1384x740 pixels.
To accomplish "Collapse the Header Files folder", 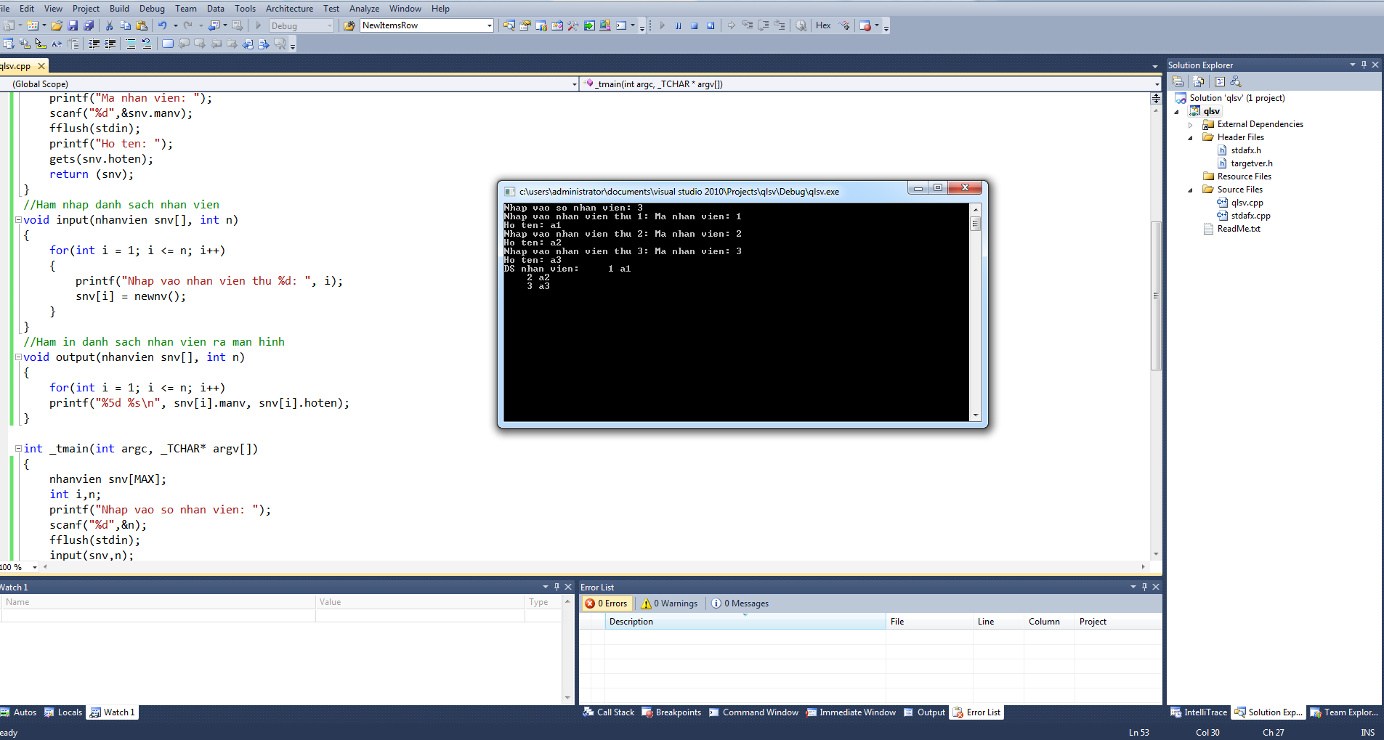I will coord(1190,138).
